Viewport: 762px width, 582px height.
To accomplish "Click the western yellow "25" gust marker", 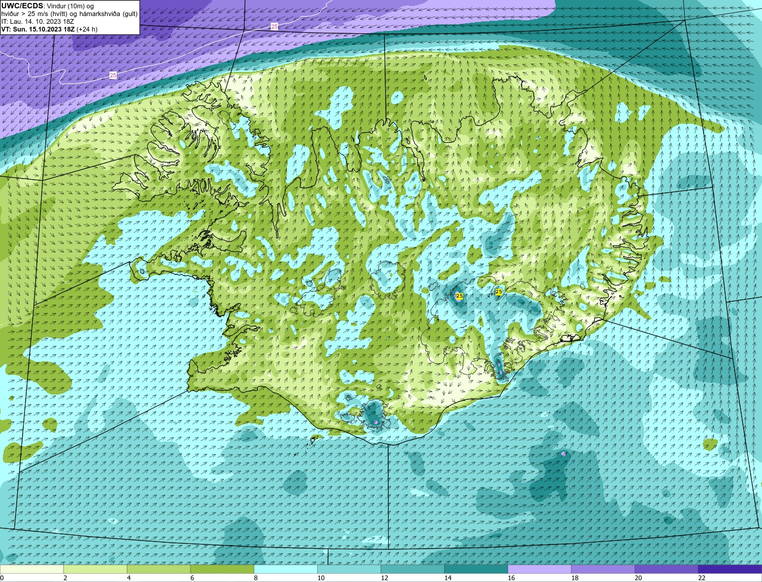I will point(459,296).
